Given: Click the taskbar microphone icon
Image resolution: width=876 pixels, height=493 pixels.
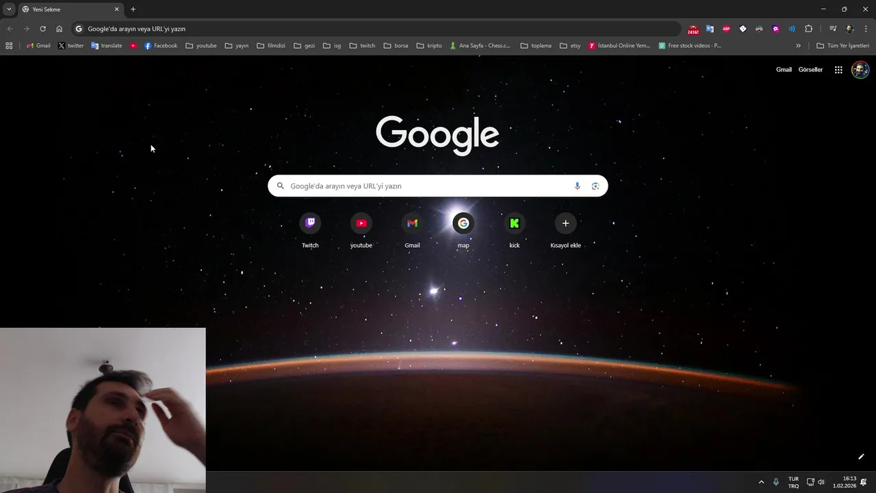Looking at the screenshot, I should (776, 482).
